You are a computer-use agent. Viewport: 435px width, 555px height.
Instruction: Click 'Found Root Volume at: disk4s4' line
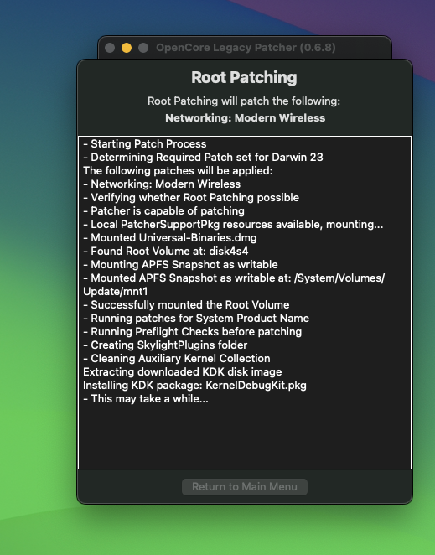166,252
